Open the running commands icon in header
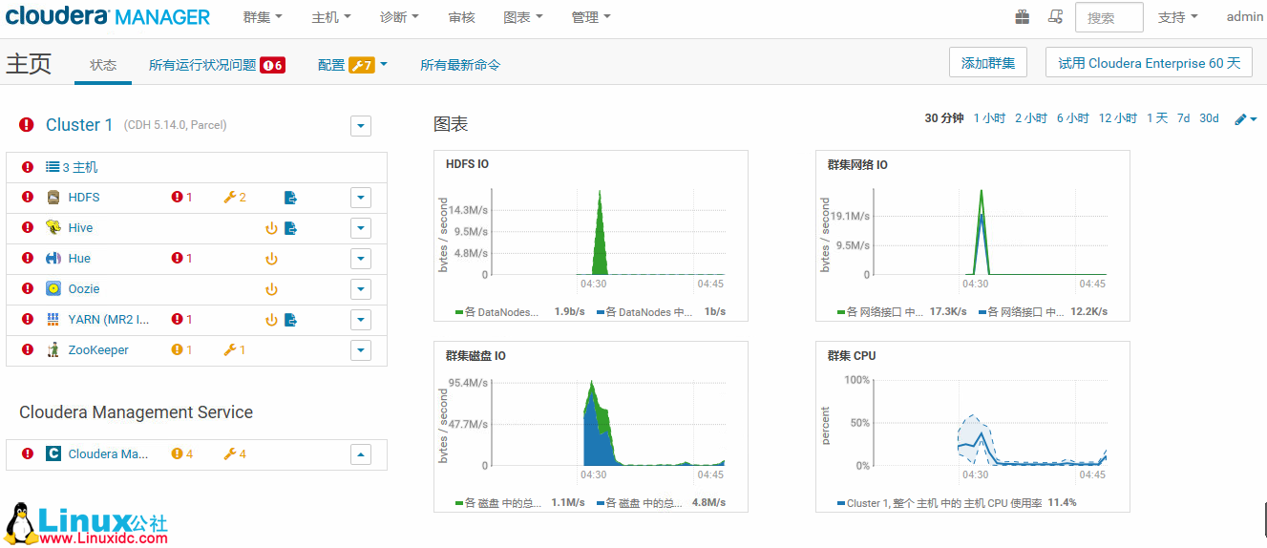Screen dimensions: 1267x548 (x=1055, y=16)
